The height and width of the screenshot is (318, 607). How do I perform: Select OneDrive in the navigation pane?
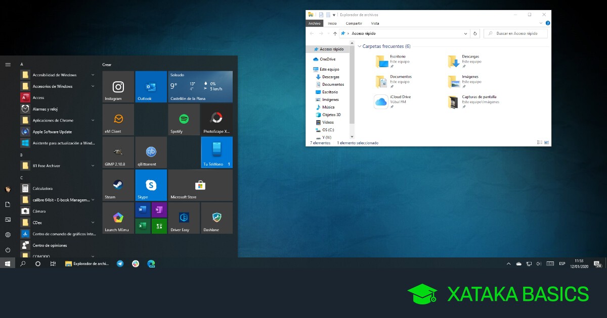click(x=327, y=59)
